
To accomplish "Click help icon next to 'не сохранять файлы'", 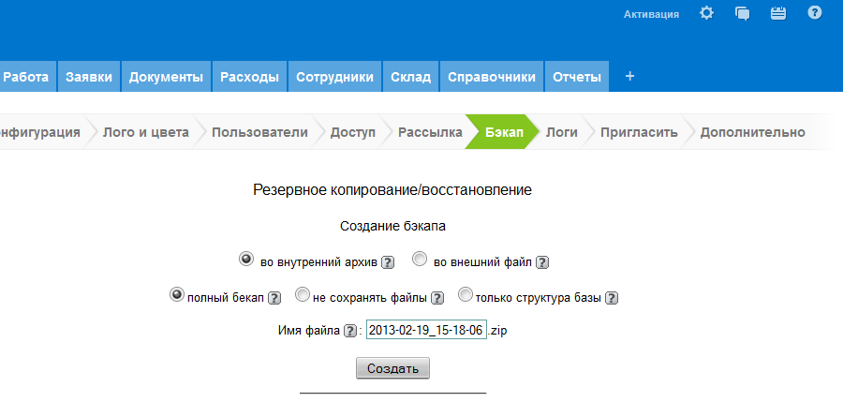I will 436,299.
